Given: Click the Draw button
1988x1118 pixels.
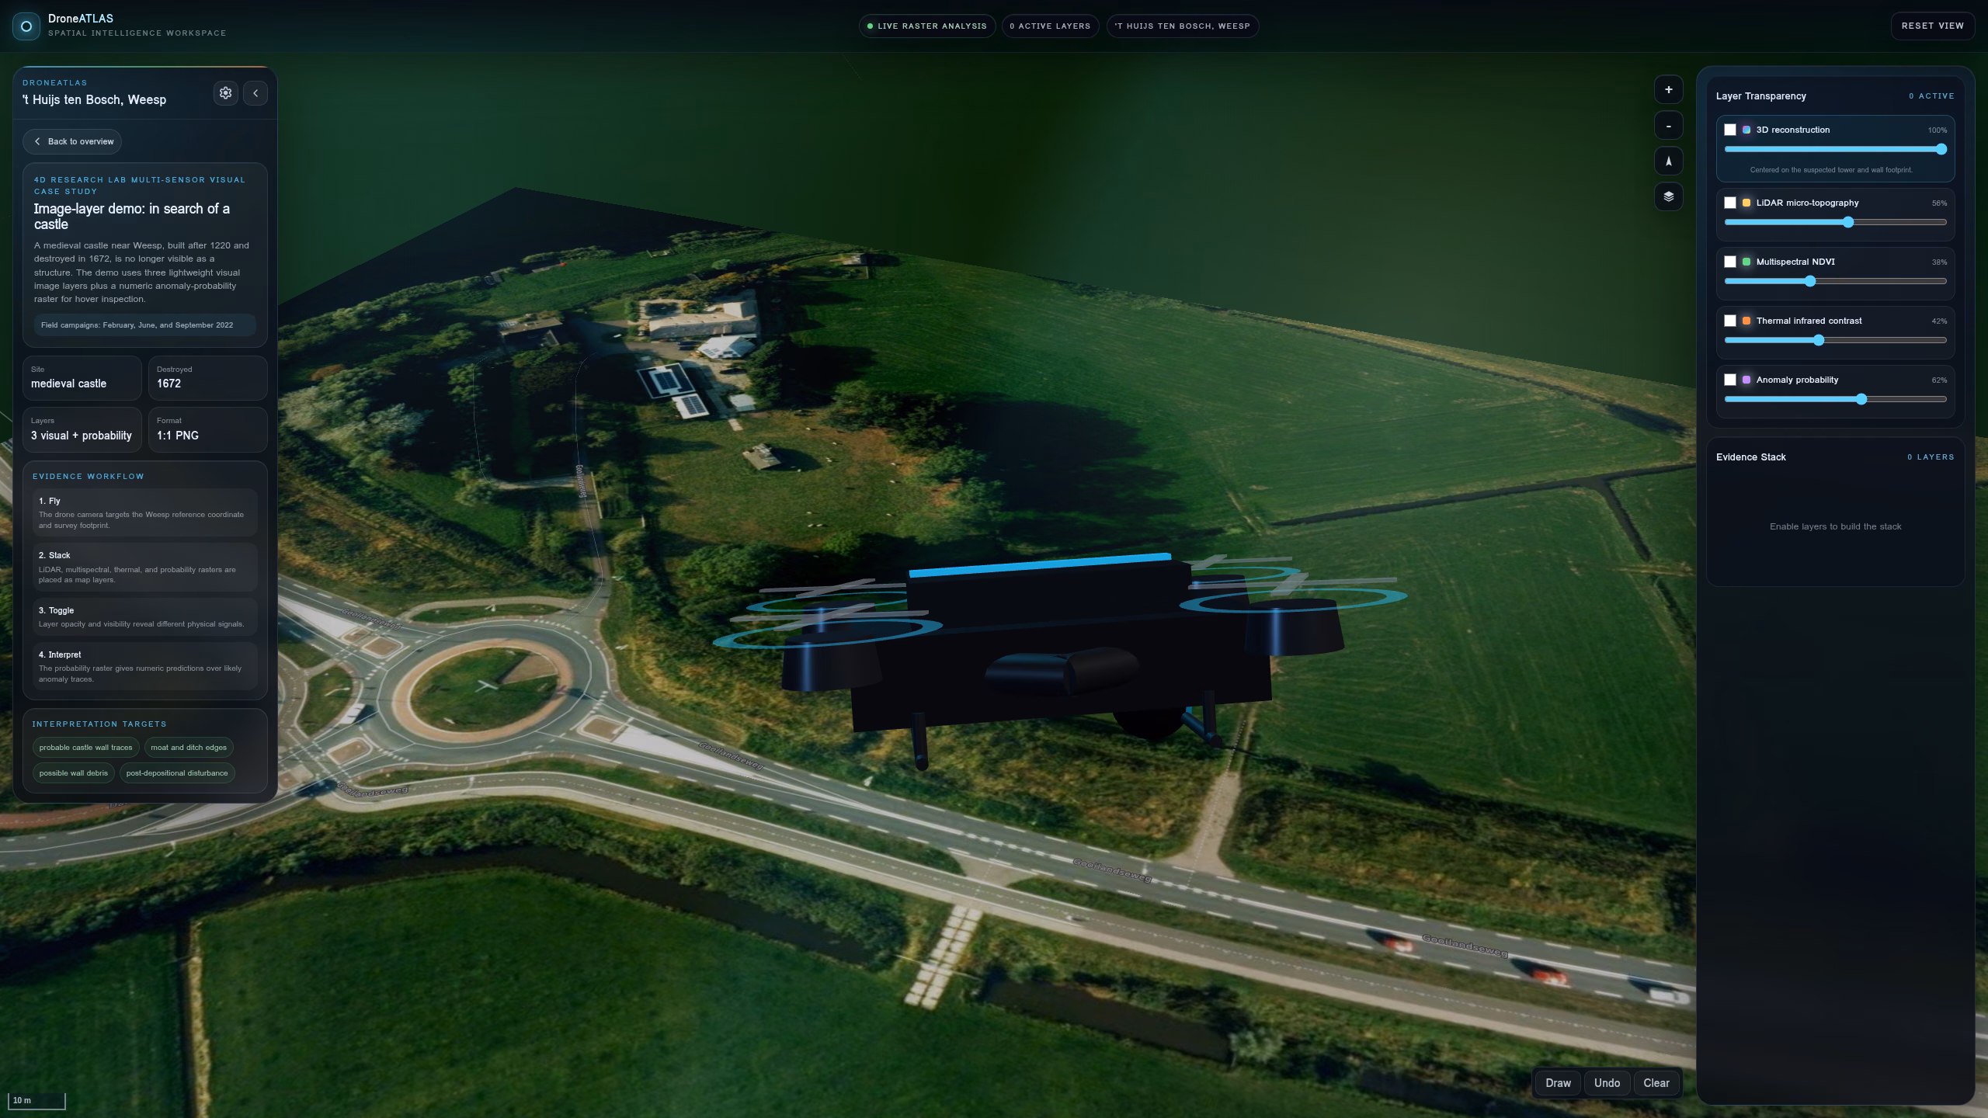Looking at the screenshot, I should (x=1558, y=1083).
